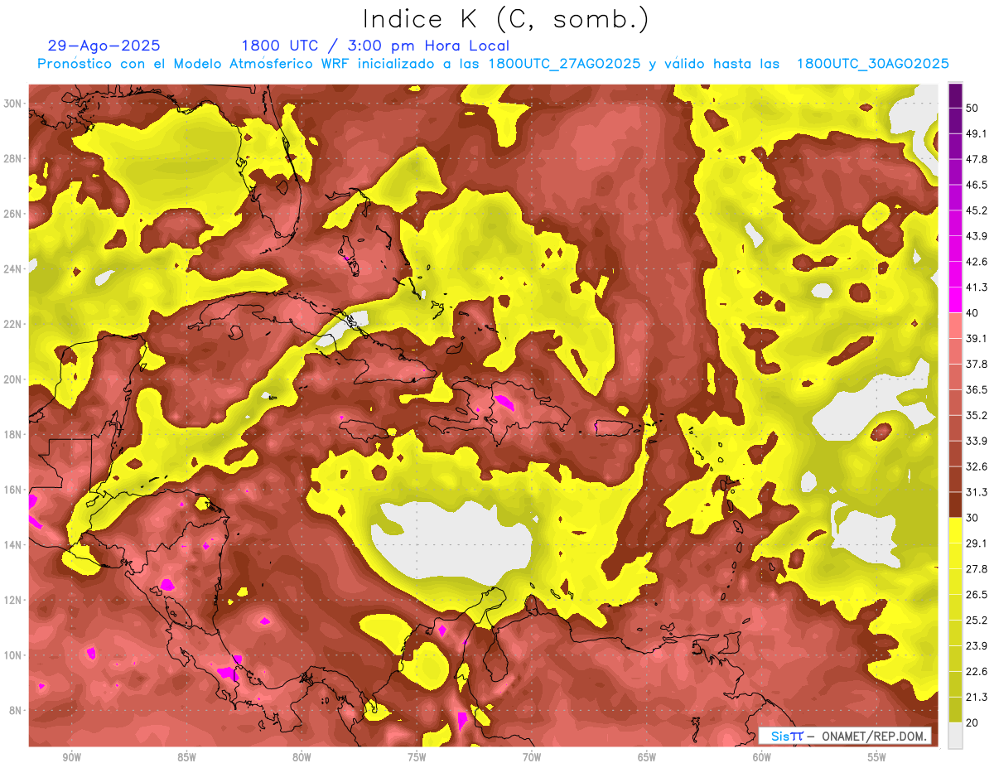Screen dimensions: 994x768
Task: Select the date text "29-Ago-2025"
Action: click(x=104, y=46)
